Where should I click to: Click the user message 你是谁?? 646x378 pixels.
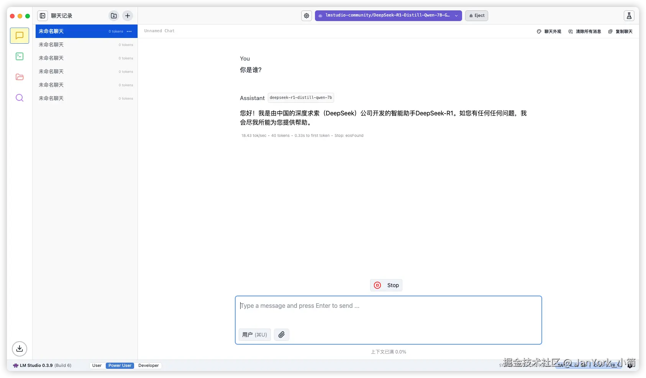pyautogui.click(x=251, y=70)
